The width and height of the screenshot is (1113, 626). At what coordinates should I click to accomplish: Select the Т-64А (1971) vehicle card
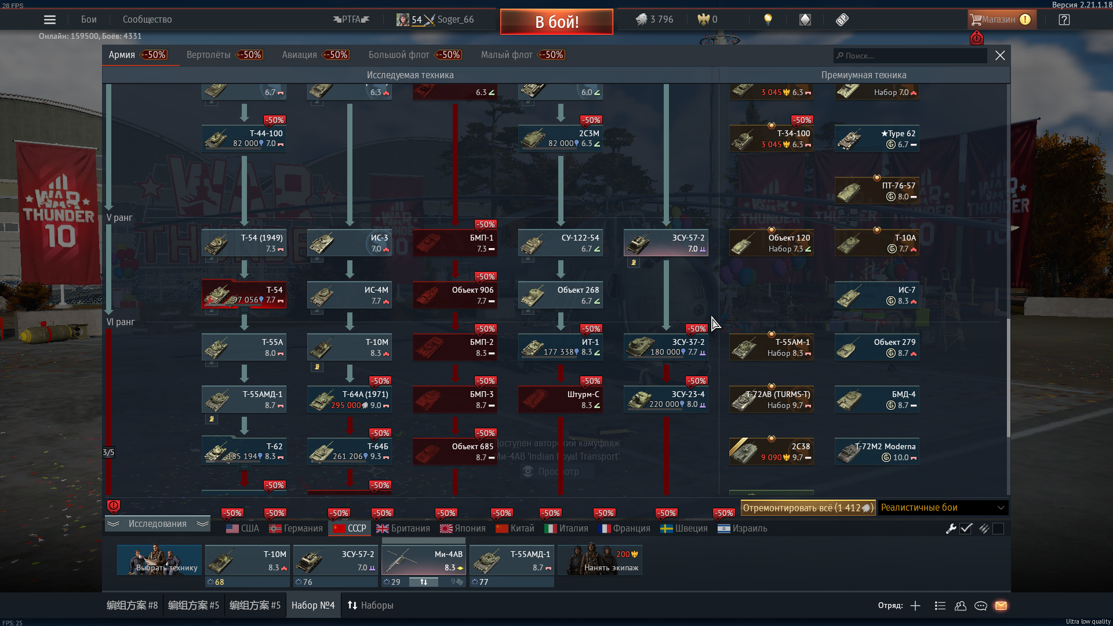pos(350,400)
